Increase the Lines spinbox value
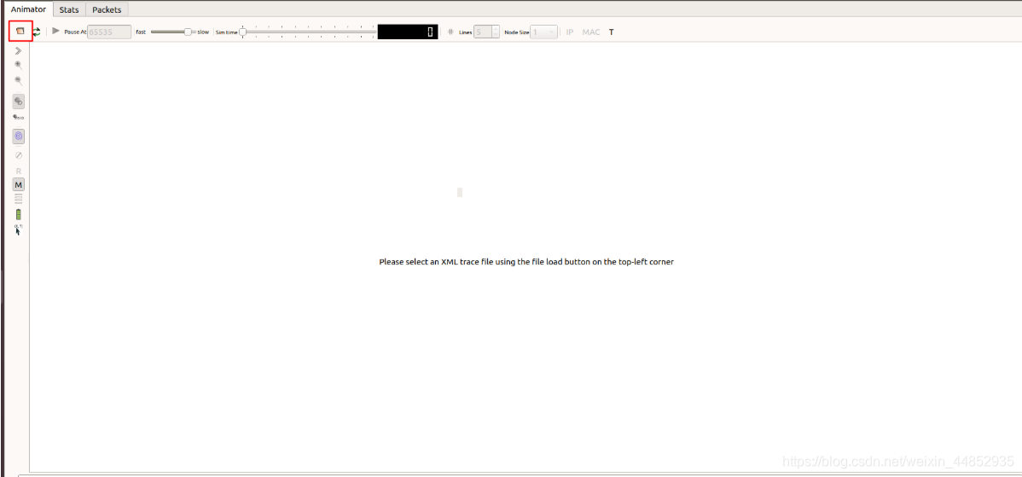This screenshot has height=477, width=1022. (496, 28)
